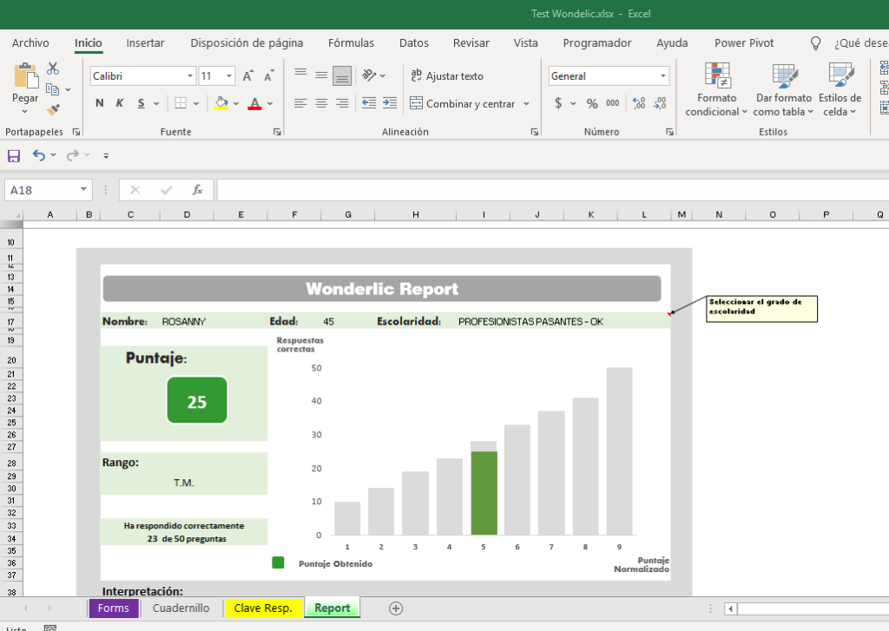Toggle Italic (K) formatting
This screenshot has width=889, height=631.
pos(120,103)
